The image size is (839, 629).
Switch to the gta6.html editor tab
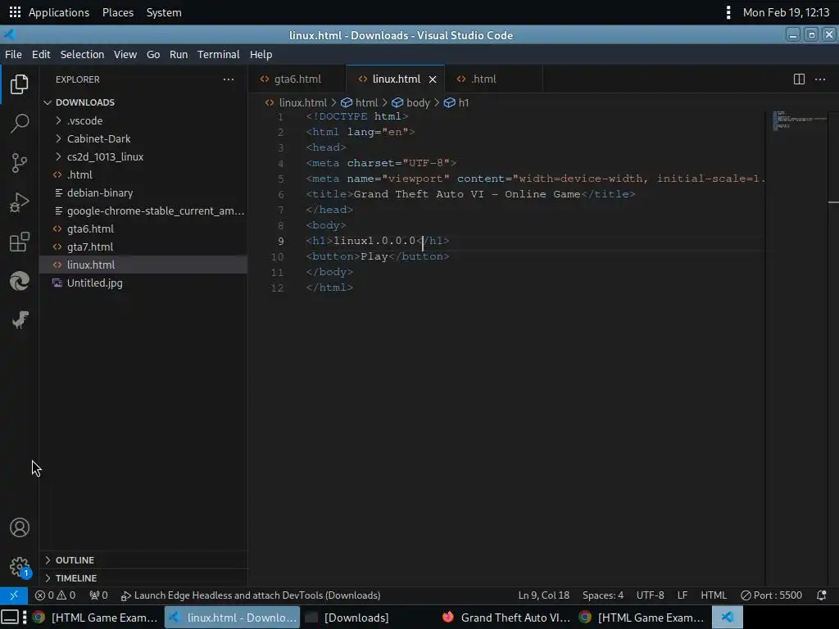pos(297,79)
